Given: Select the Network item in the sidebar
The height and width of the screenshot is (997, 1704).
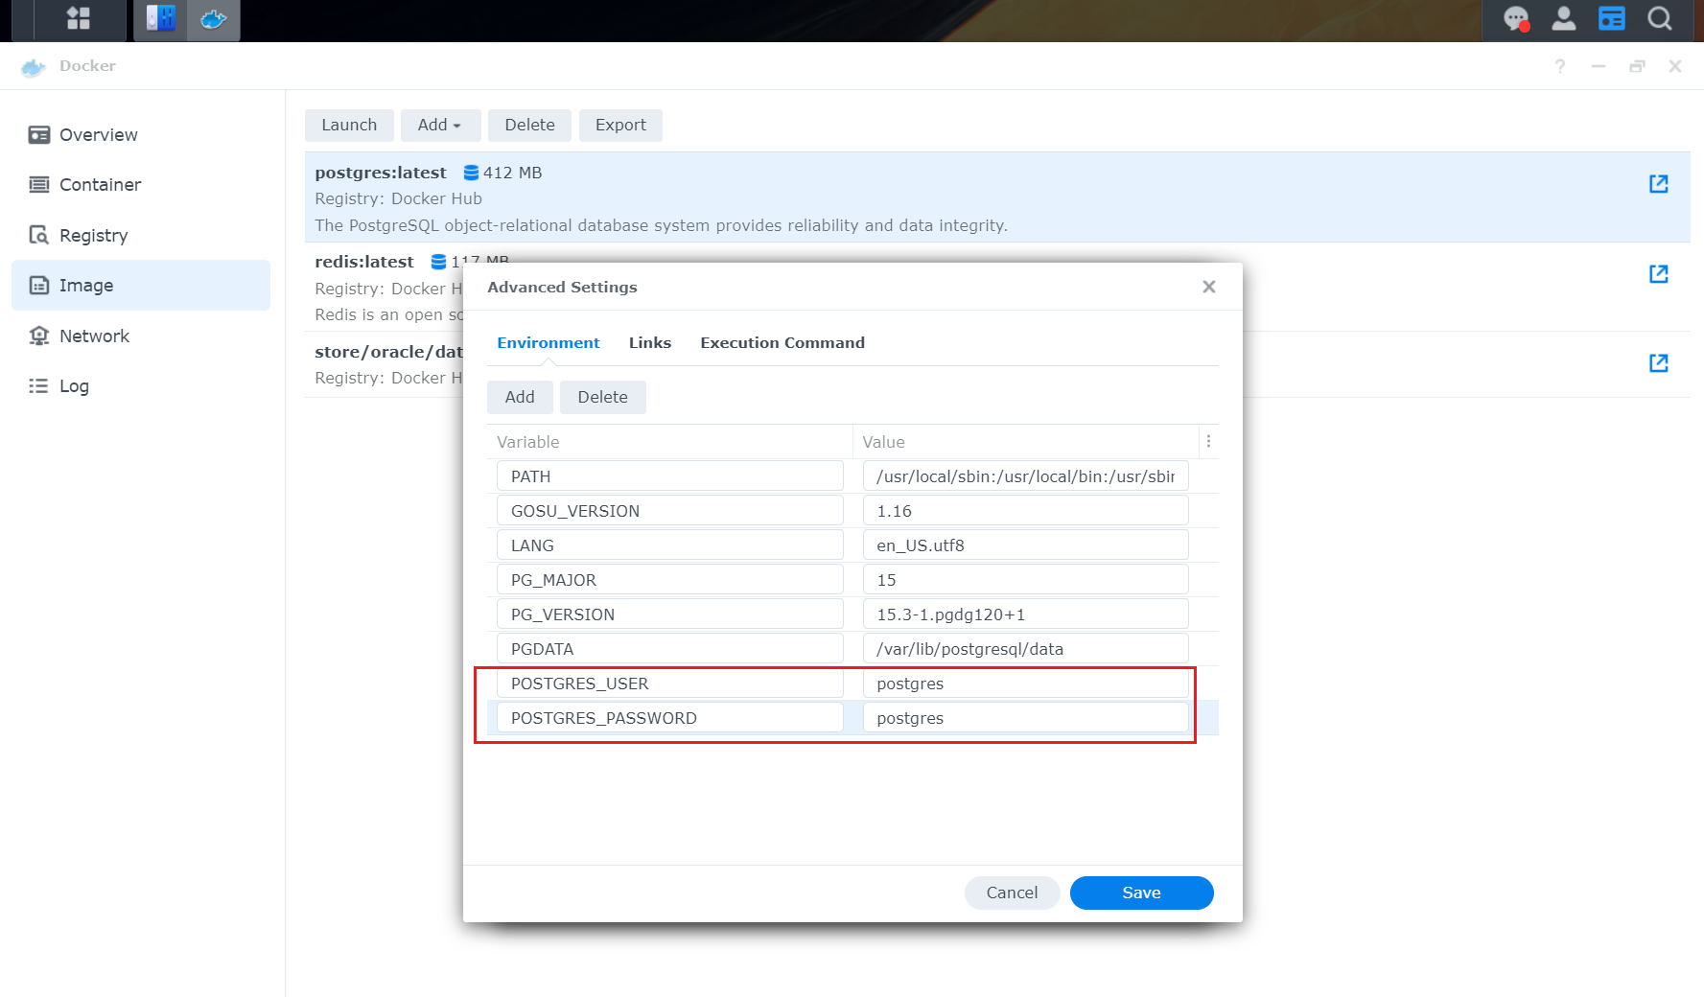Looking at the screenshot, I should click(93, 336).
